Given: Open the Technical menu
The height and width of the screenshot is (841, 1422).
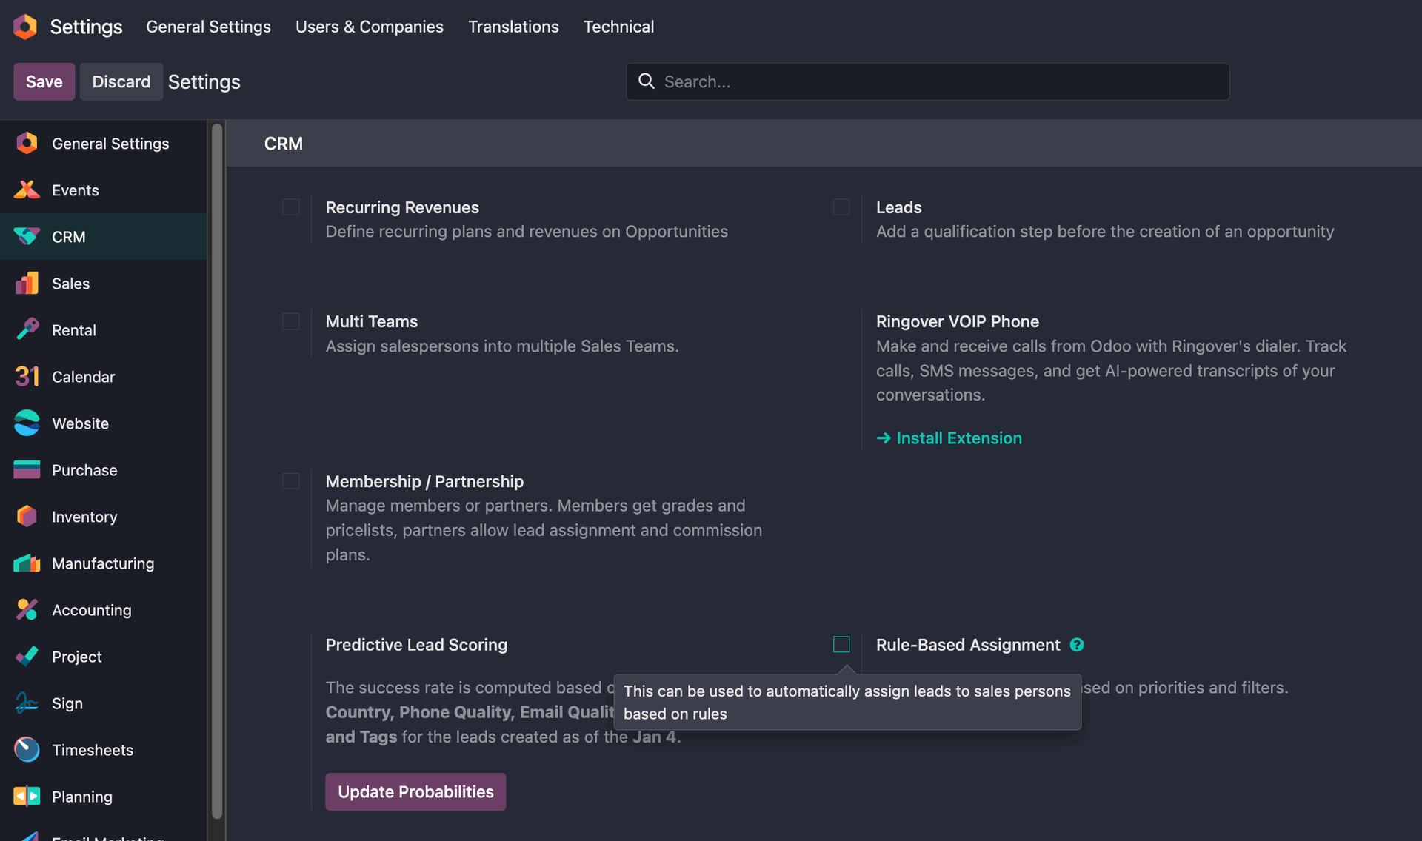Looking at the screenshot, I should click(x=618, y=27).
